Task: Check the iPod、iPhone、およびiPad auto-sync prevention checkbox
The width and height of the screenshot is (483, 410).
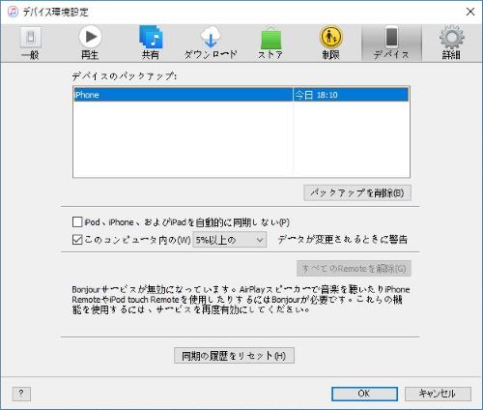Action: tap(77, 222)
